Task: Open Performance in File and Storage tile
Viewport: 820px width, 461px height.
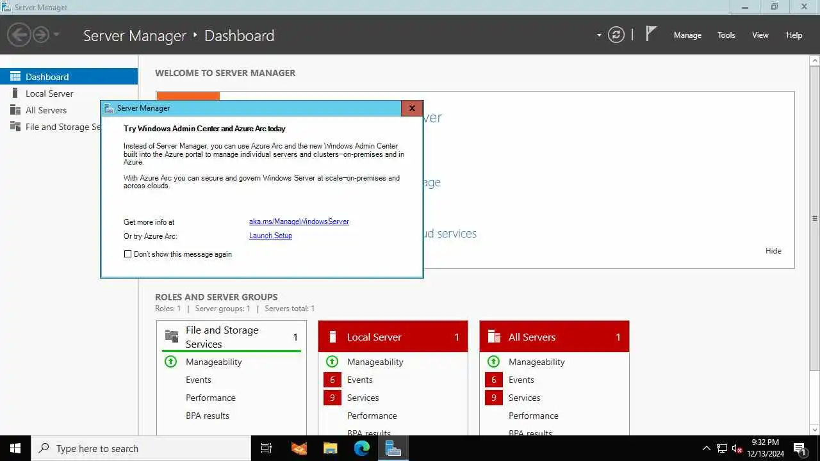Action: coord(211,398)
